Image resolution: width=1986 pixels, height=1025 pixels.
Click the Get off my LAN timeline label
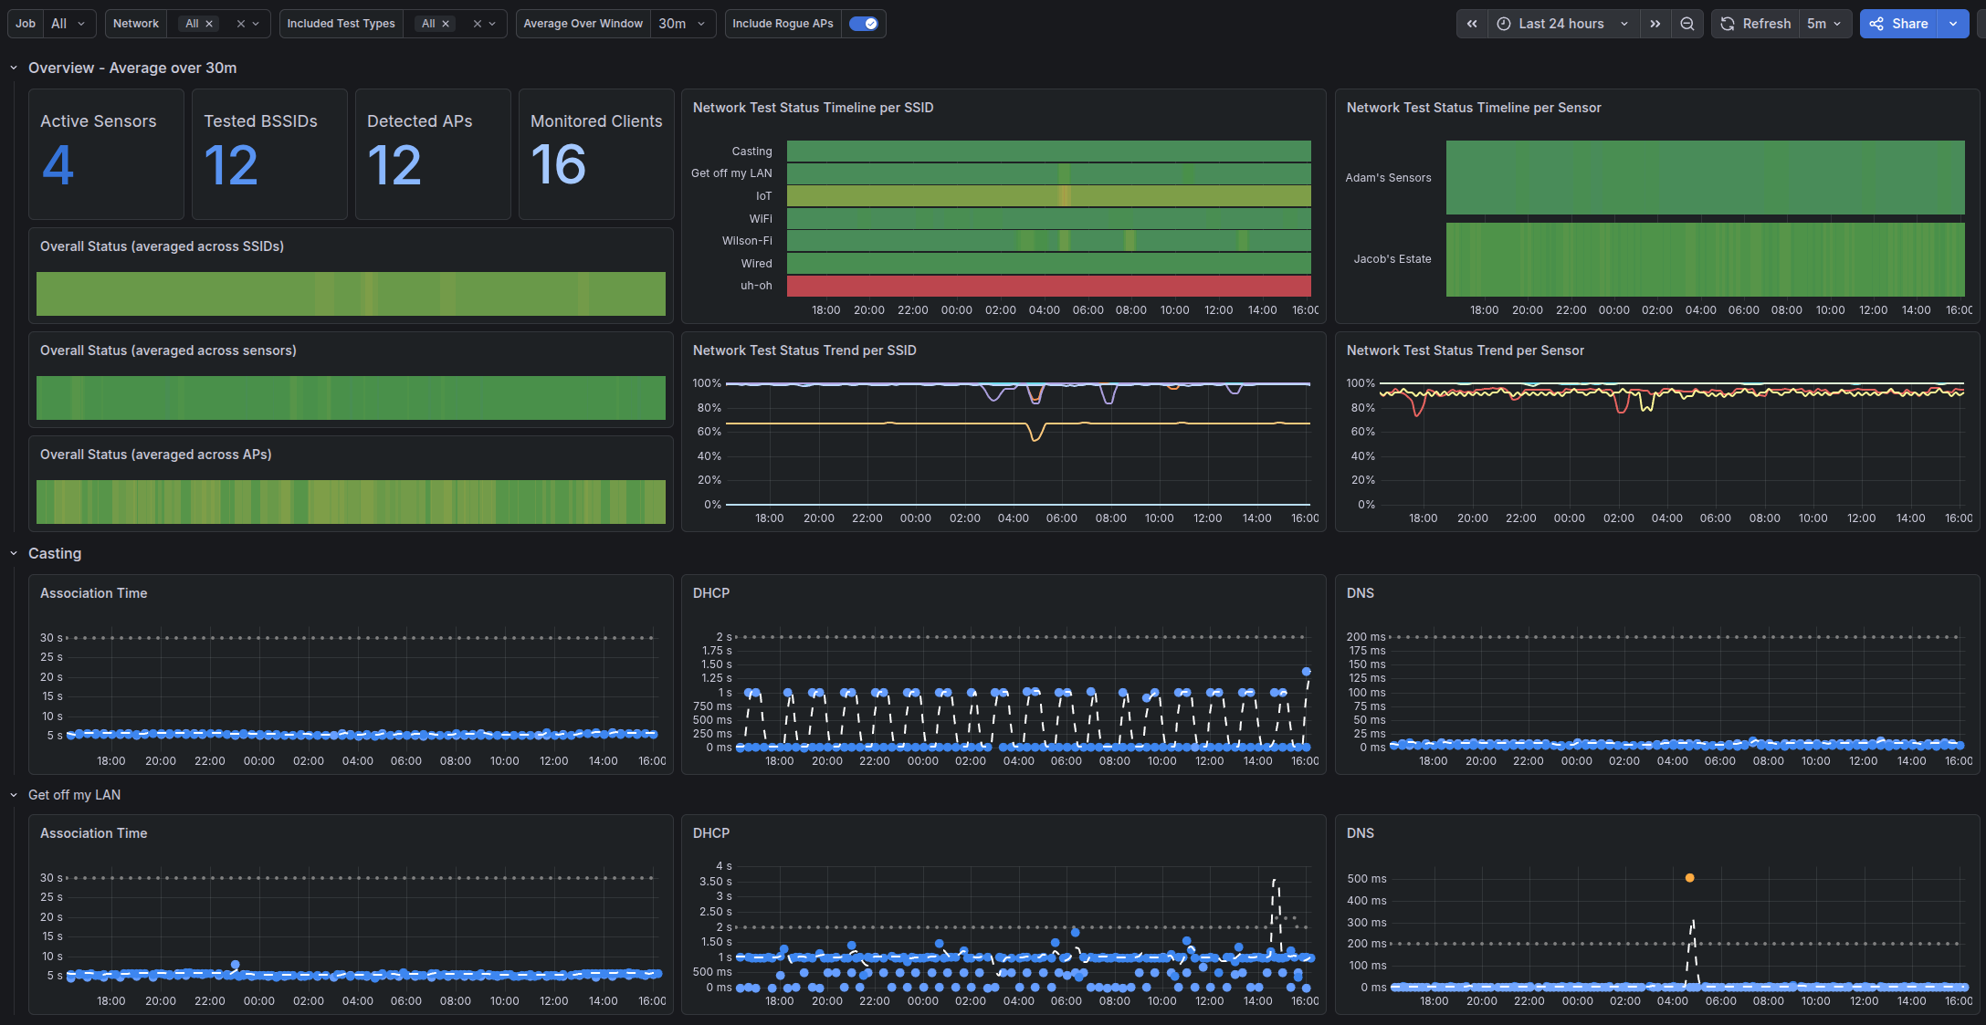[731, 173]
